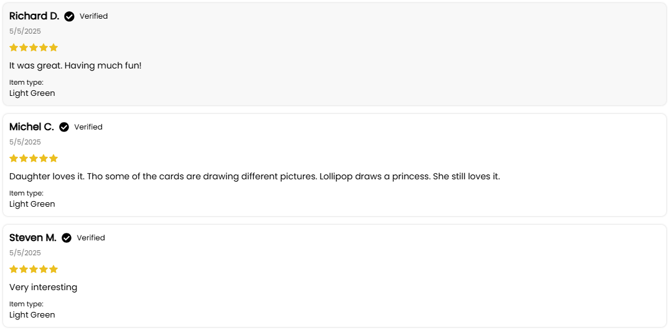The width and height of the screenshot is (670, 330).
Task: Click the 5/5/2025 date under Michel C.
Action: click(26, 142)
